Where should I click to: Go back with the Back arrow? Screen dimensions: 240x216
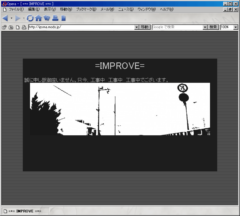(x=5, y=18)
